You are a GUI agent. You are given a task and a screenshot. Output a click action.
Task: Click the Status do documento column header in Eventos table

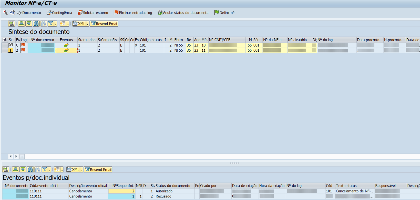[175, 186]
